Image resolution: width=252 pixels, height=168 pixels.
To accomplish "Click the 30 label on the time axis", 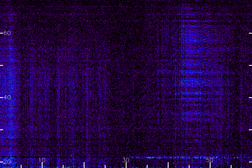I will coord(126,160).
